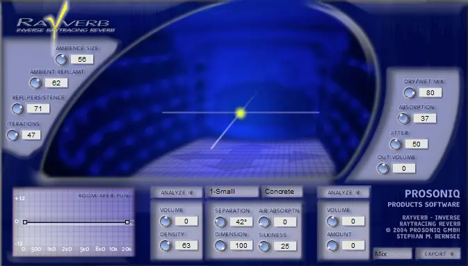Open the Mix mode dropdown
Screen dimensions: 468x266
coord(392,253)
